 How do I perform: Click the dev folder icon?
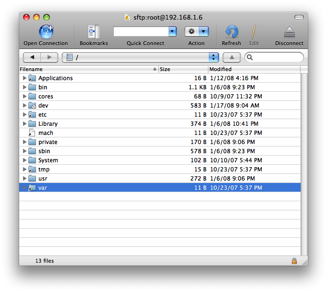32,106
